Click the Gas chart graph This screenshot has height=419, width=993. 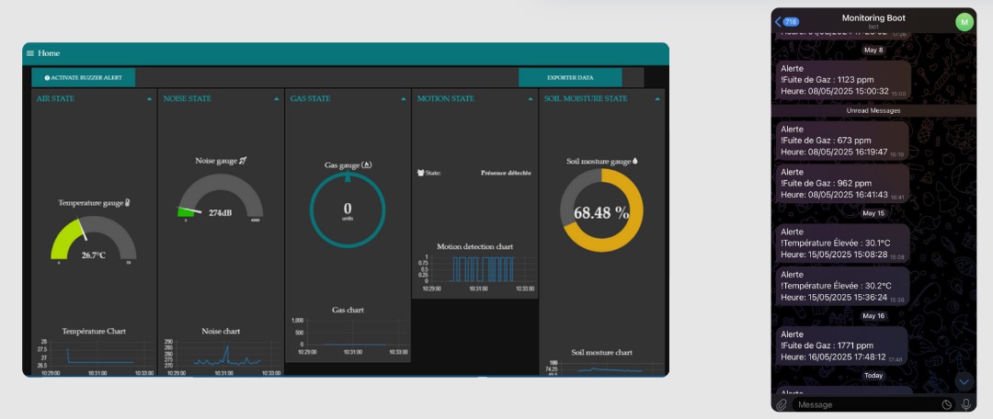coord(348,336)
